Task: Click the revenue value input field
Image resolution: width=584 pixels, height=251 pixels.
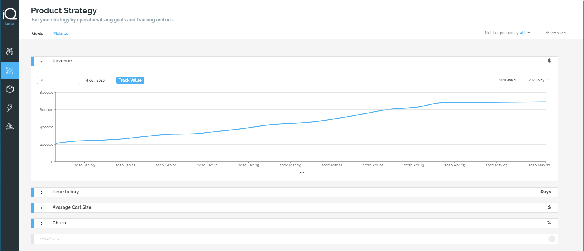Action: coord(59,80)
